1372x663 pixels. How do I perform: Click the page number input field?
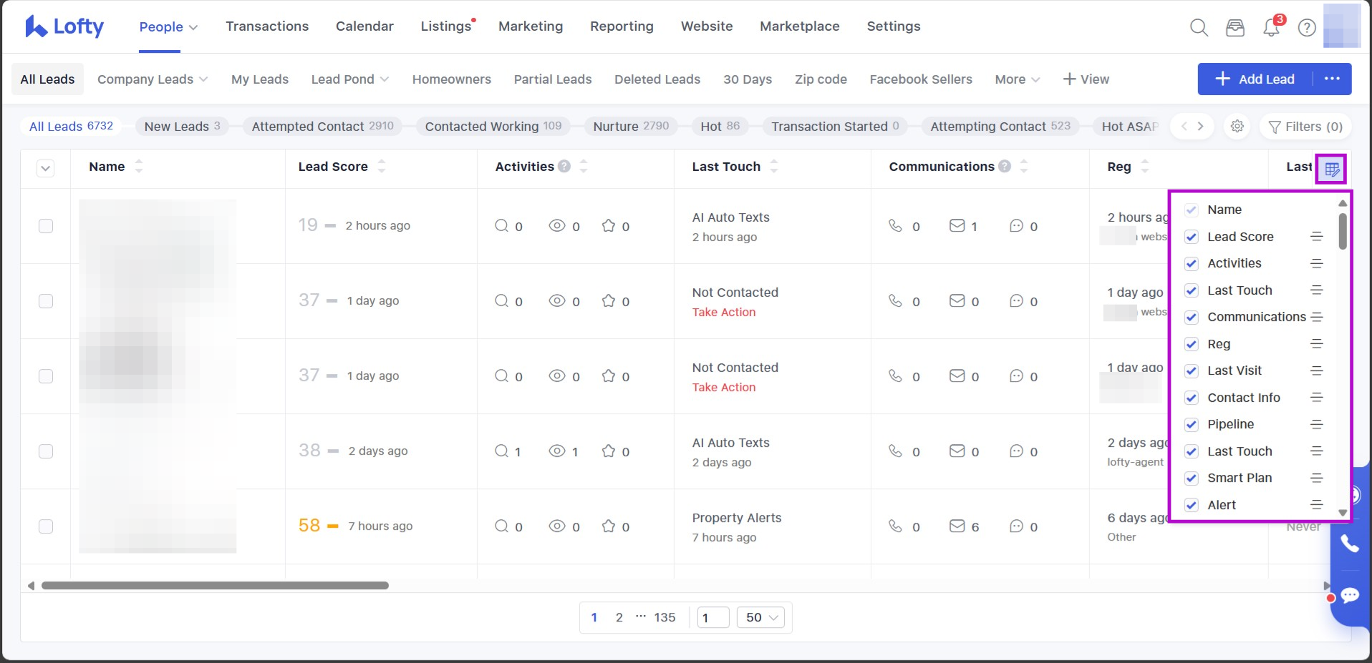pyautogui.click(x=712, y=617)
